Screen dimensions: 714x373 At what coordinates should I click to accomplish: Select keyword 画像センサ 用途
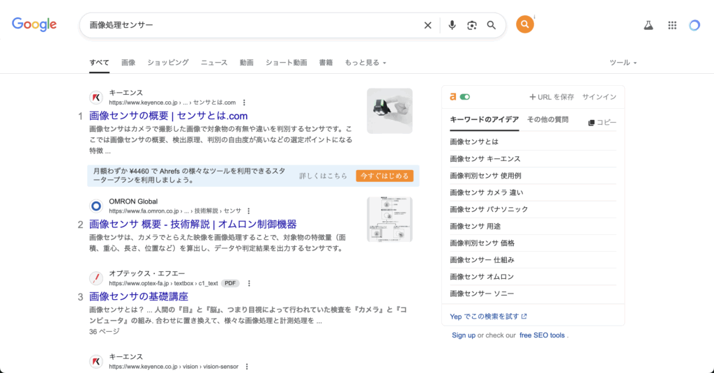click(475, 226)
